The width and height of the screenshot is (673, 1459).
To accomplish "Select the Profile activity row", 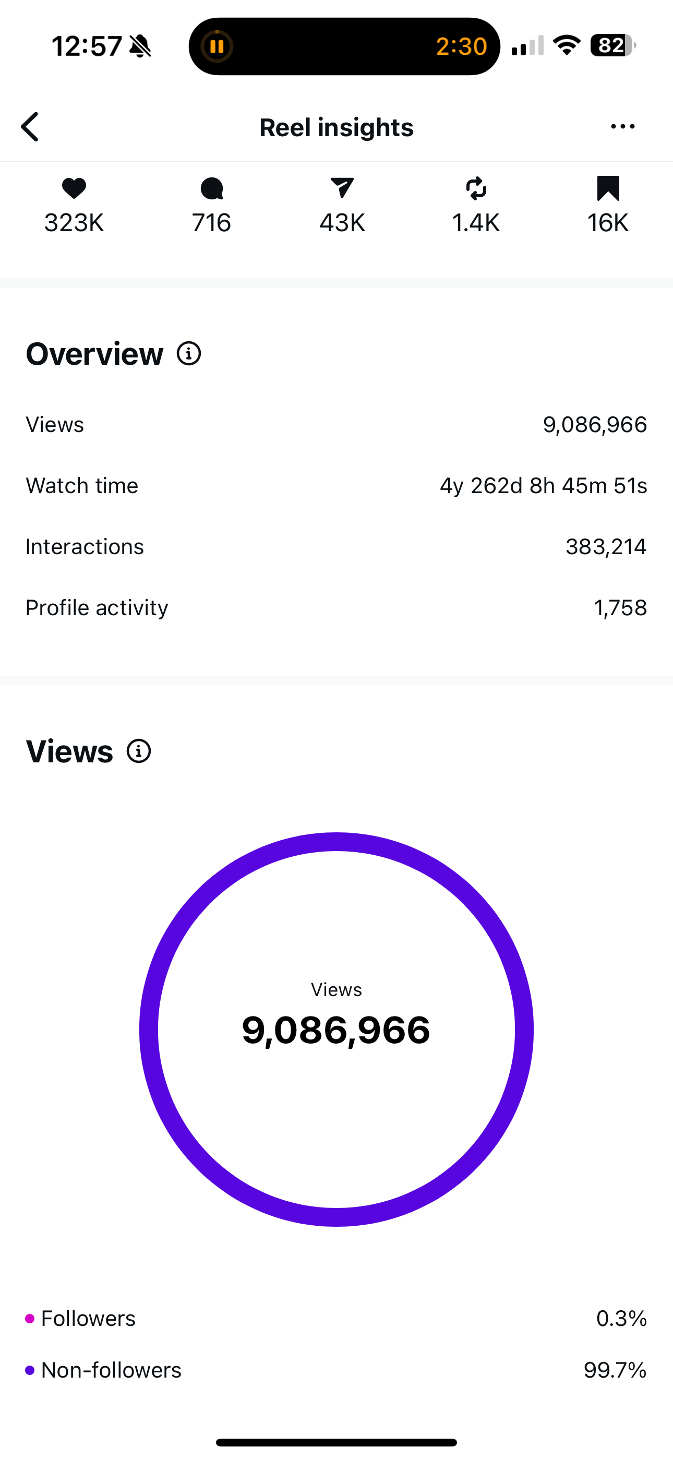I will [x=336, y=608].
